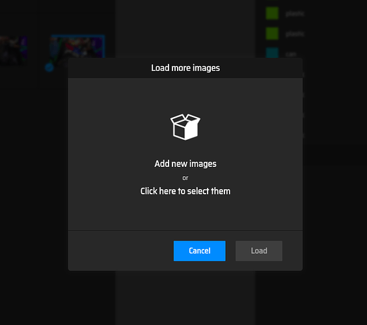Click the topmost green plastic color swatch

[272, 14]
